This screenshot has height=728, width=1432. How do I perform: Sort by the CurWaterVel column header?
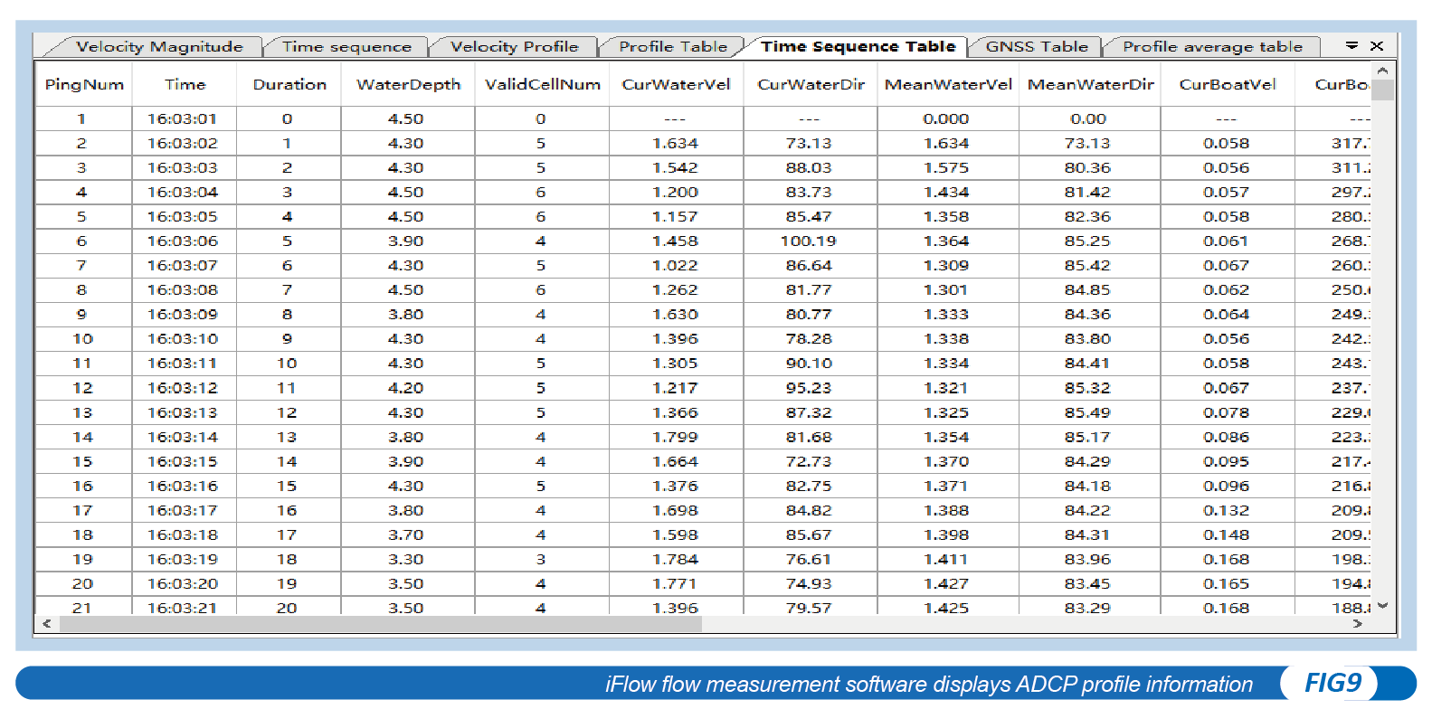[676, 85]
